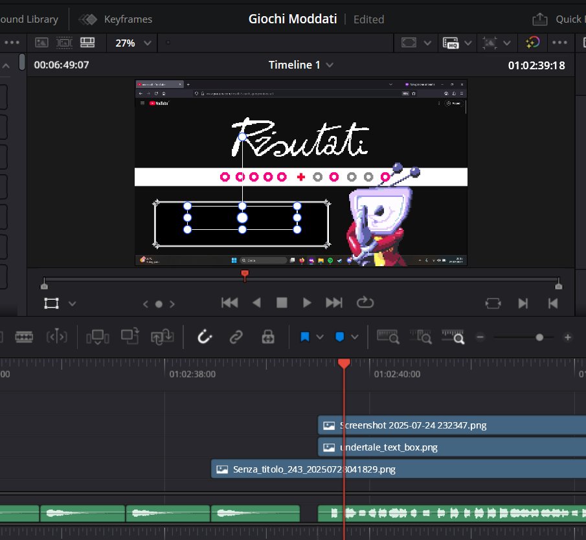The image size is (586, 540).
Task: Click the Transform overlay tool icon
Action: coord(52,303)
